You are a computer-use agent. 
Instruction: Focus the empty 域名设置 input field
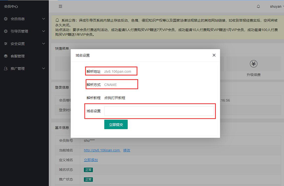tap(159, 111)
